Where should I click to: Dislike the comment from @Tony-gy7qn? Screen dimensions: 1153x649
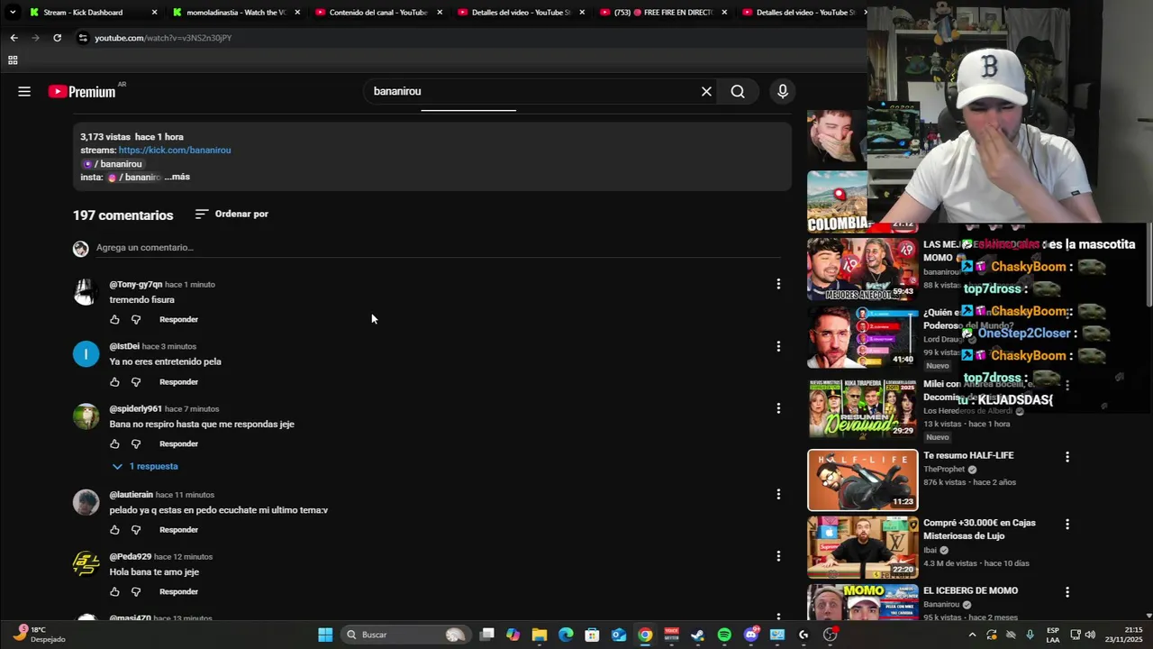pos(136,319)
